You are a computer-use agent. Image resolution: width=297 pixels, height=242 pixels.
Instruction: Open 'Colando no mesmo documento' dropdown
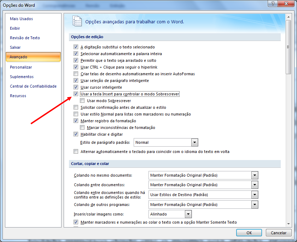[255, 175]
